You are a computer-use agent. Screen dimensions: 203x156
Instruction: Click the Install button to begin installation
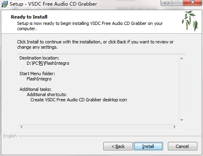pyautogui.click(x=148, y=146)
